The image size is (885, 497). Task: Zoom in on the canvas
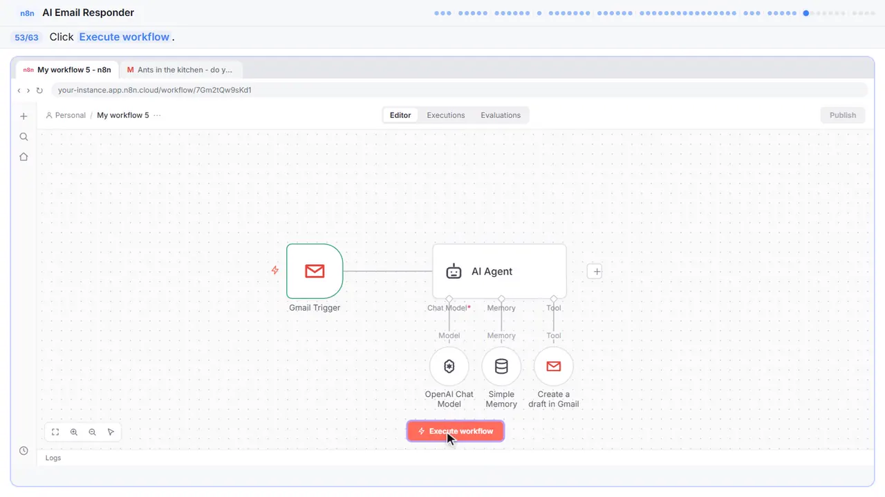click(x=74, y=432)
